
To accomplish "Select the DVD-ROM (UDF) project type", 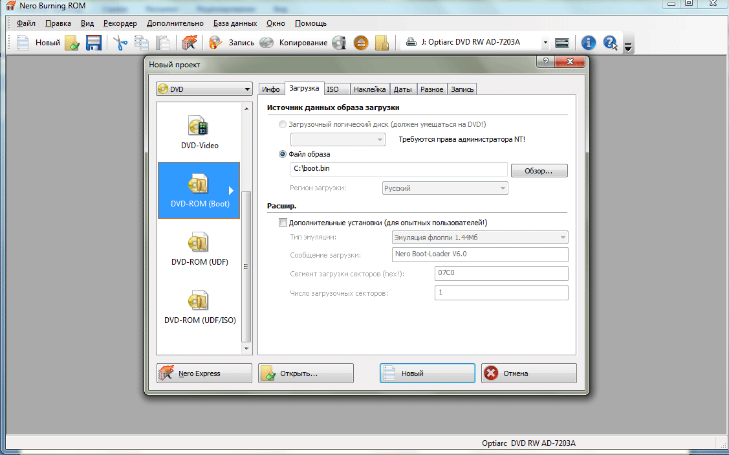I will tap(199, 249).
